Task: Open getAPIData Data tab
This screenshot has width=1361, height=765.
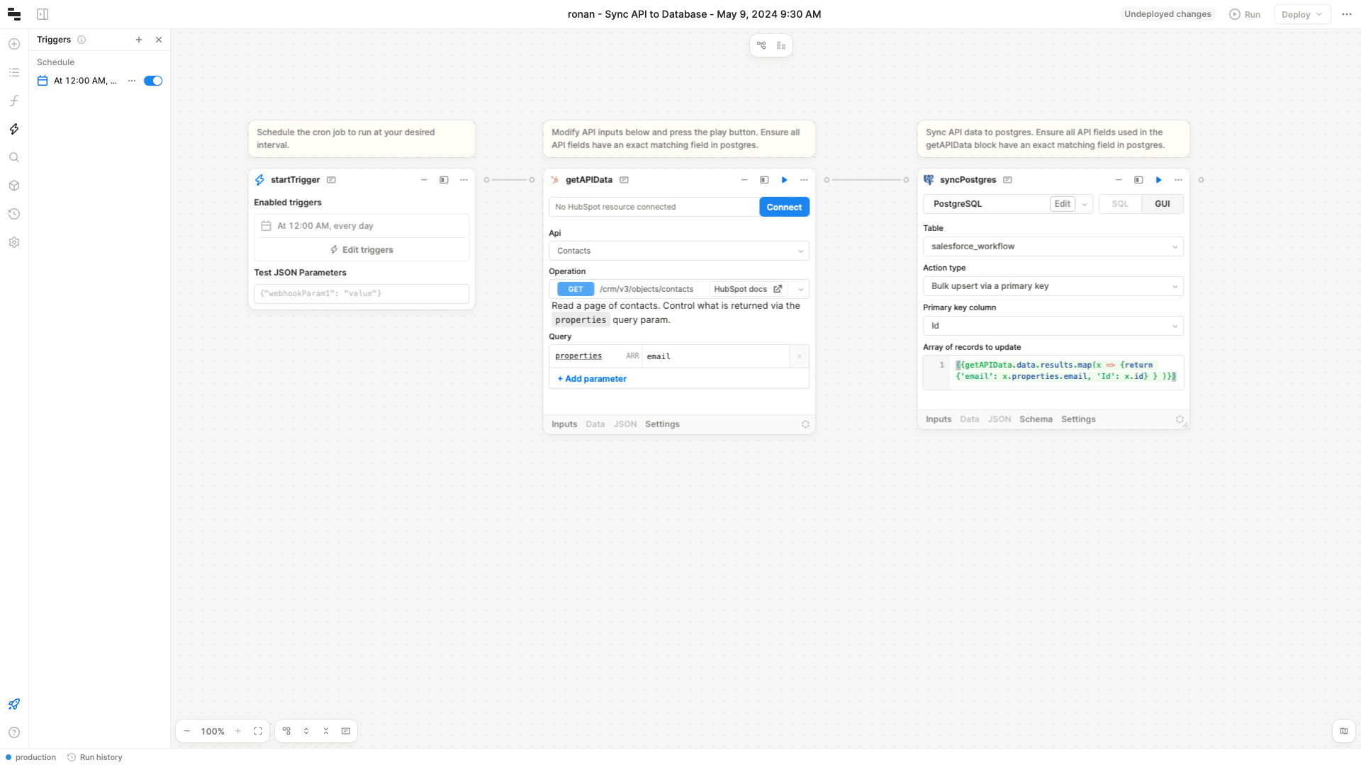Action: (x=595, y=424)
